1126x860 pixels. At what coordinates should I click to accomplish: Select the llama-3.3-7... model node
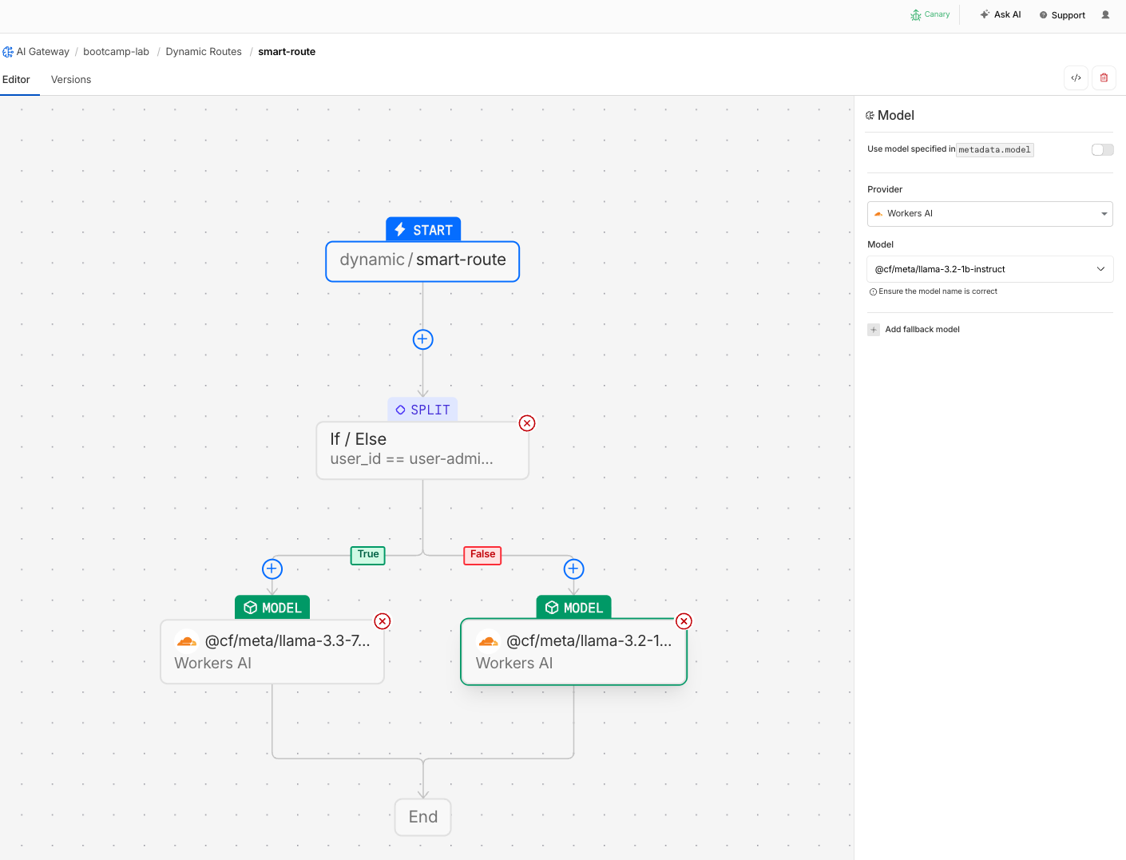pyautogui.click(x=272, y=652)
